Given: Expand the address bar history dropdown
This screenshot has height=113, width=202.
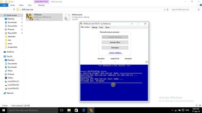Looking at the screenshot, I should 164,10.
